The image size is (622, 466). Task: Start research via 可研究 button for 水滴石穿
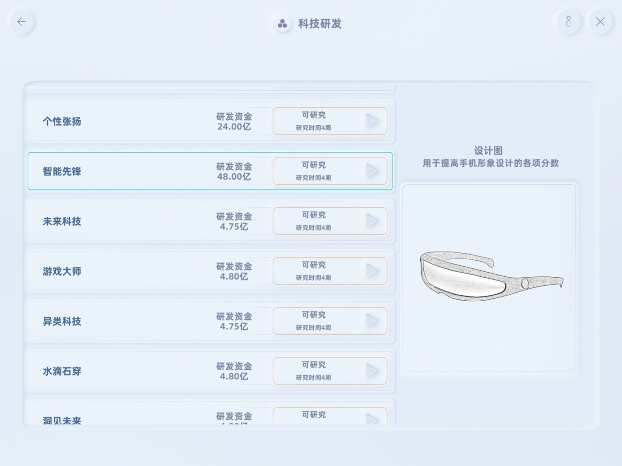point(330,371)
